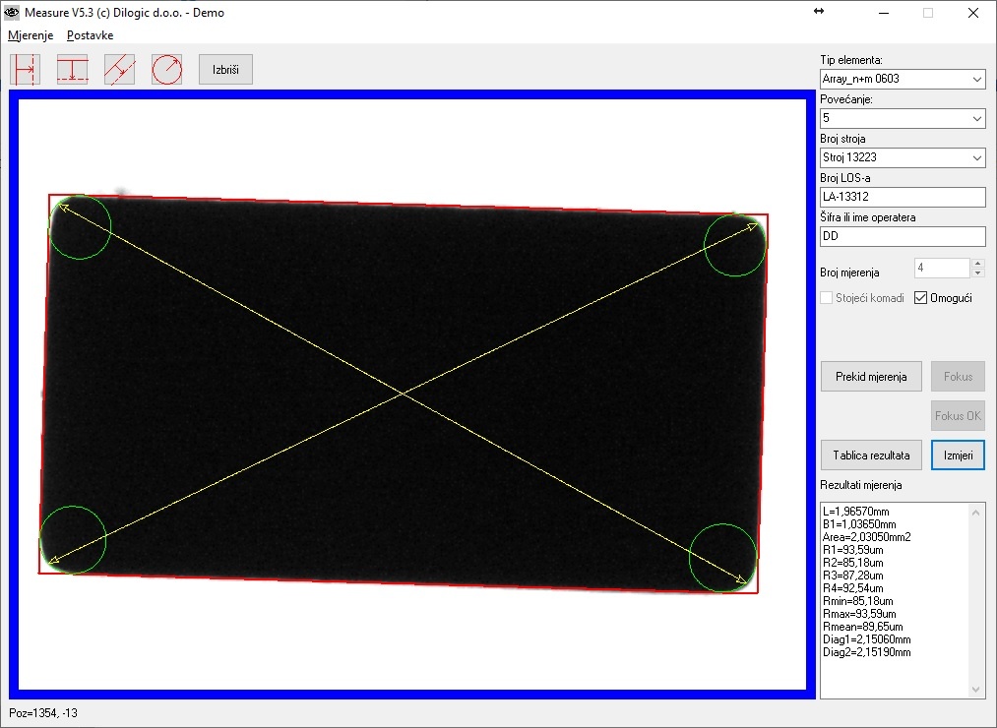
Task: Select the B1=1,03650mm result line
Action: click(x=859, y=524)
